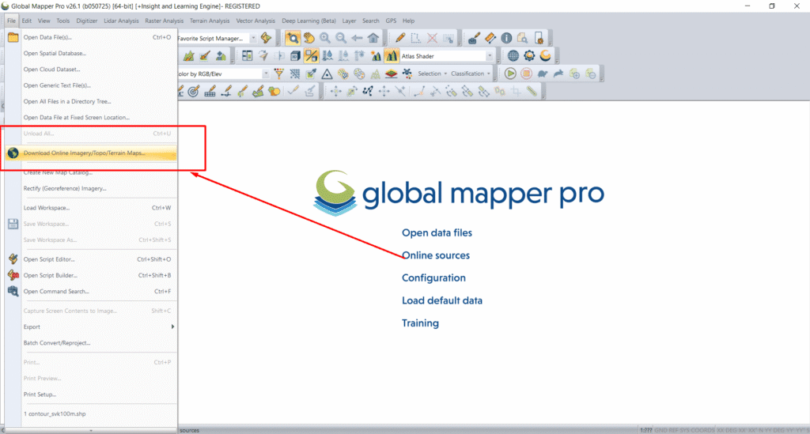The width and height of the screenshot is (810, 434).
Task: Click the Configuration link
Action: (433, 278)
